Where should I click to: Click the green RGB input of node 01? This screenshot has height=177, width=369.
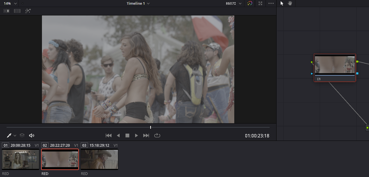pos(312,62)
